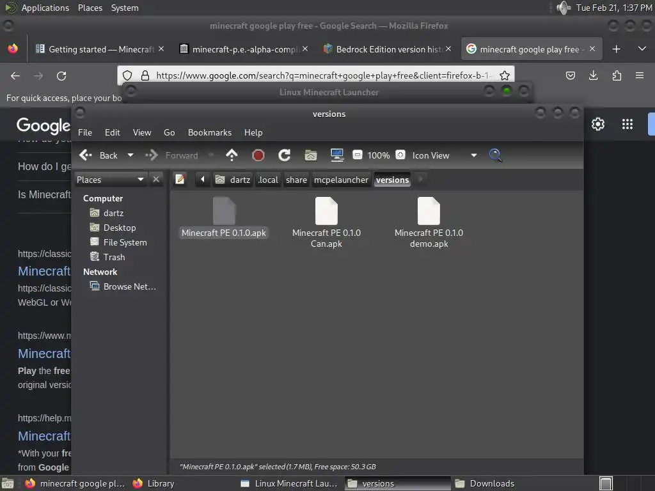Go to share in path bar
Image resolution: width=655 pixels, height=491 pixels.
coord(296,180)
